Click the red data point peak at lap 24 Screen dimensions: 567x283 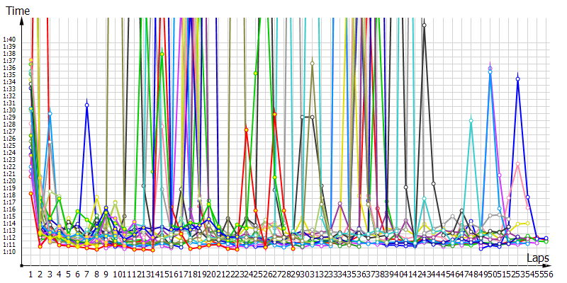tap(246, 129)
